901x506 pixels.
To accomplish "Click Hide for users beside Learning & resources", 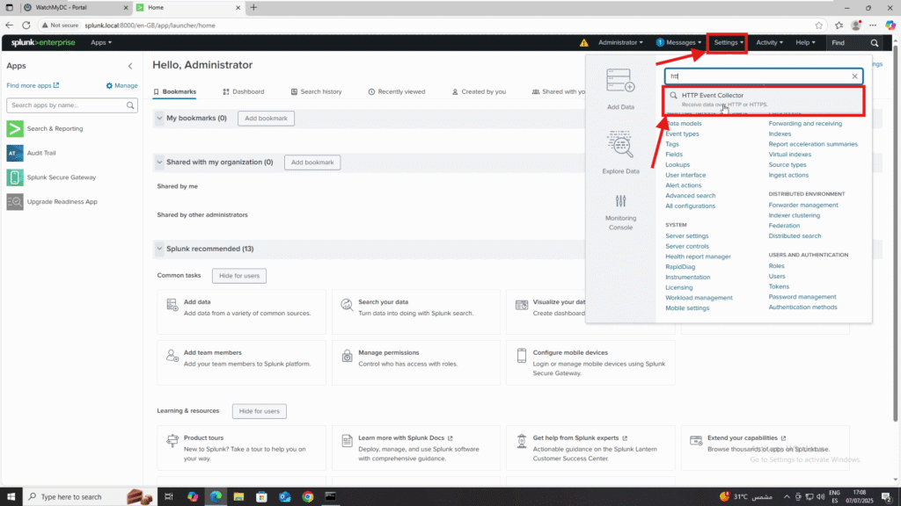I will [x=260, y=411].
